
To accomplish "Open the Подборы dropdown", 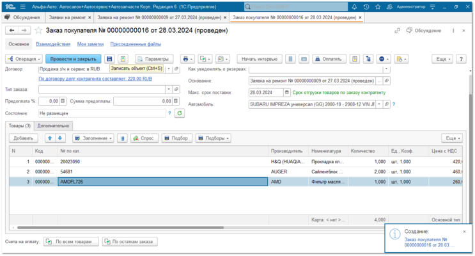I will click(x=214, y=138).
